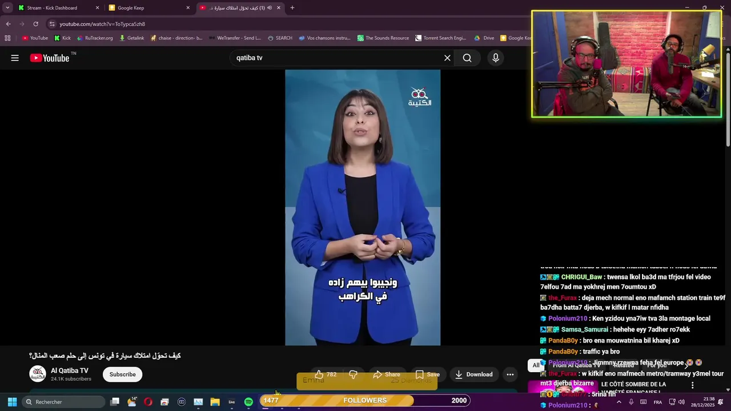
Task: Go back to the previous page
Action: (8, 24)
